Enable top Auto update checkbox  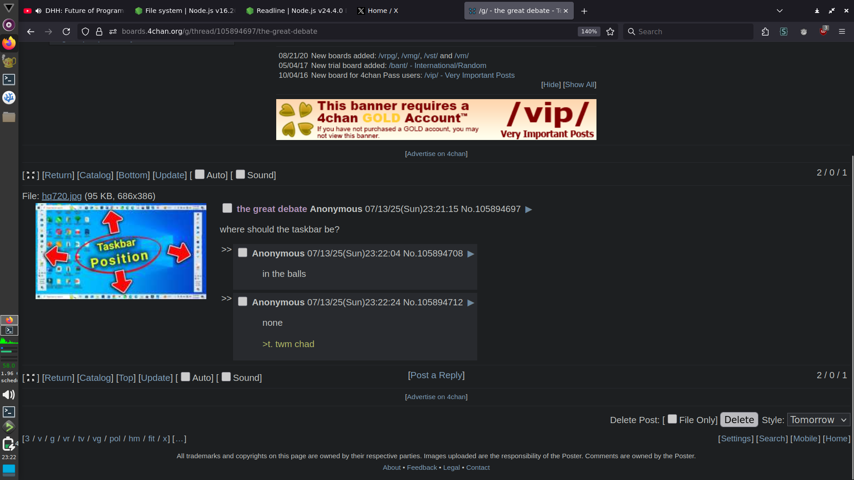(200, 174)
